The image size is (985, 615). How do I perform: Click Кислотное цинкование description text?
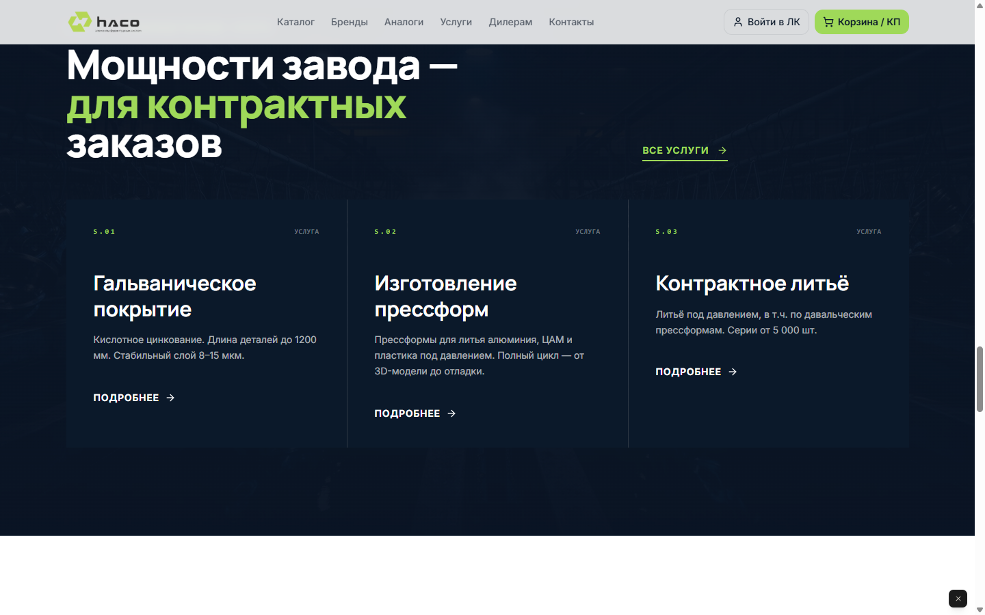pos(205,348)
